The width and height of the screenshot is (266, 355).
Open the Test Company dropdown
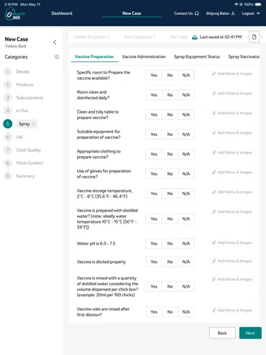click(x=139, y=37)
